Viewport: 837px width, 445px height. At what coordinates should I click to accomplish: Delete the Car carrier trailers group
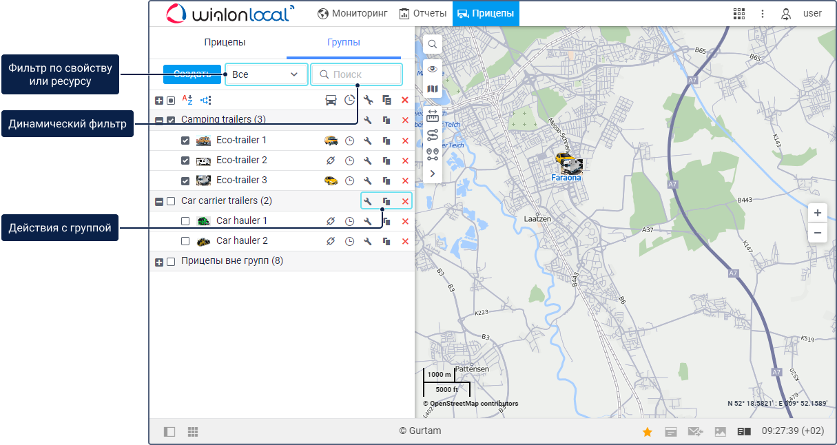pyautogui.click(x=405, y=201)
